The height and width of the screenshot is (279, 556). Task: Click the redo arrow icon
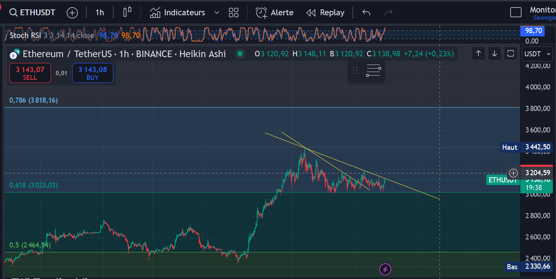[x=389, y=13]
